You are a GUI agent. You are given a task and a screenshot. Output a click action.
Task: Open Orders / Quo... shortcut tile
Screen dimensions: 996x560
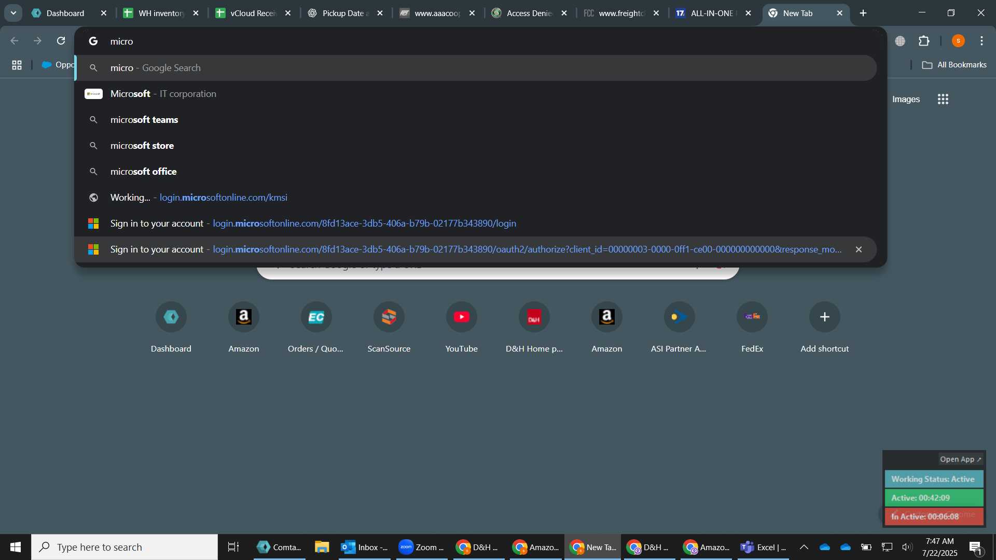pos(316,328)
